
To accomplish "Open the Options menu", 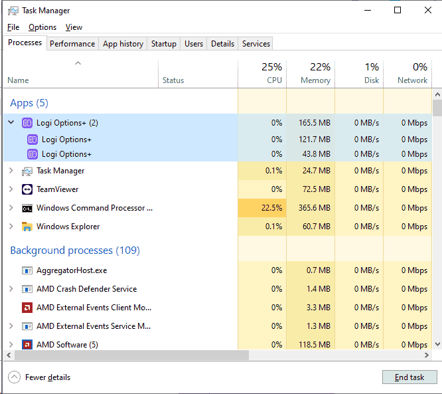I will 42,27.
